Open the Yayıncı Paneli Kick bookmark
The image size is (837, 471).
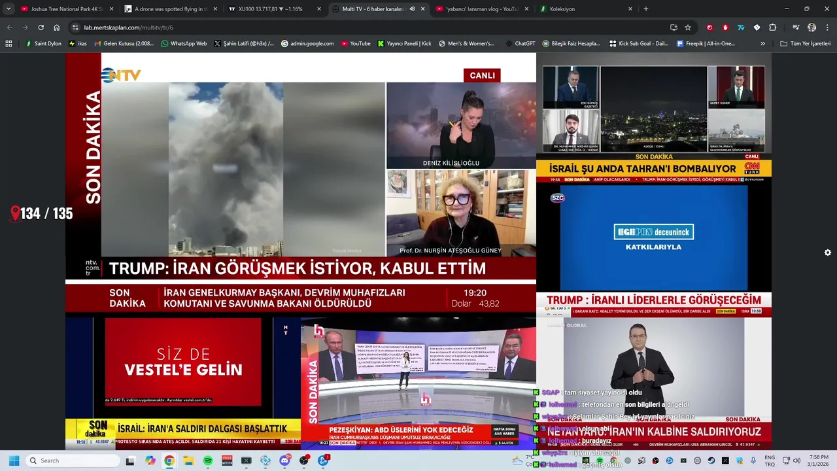pyautogui.click(x=404, y=44)
